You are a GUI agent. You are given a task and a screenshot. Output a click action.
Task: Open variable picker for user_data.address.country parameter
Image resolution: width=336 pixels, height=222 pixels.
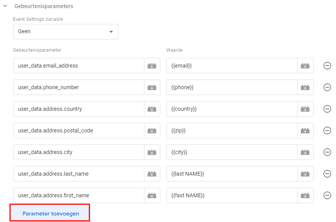pyautogui.click(x=152, y=109)
